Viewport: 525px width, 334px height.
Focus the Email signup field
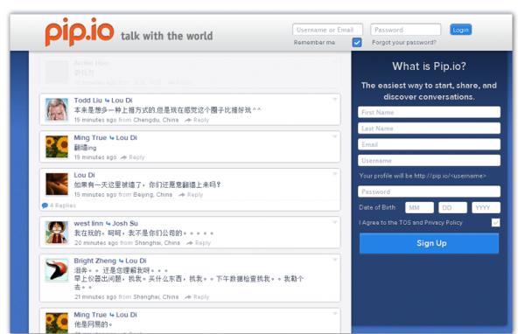pos(429,144)
